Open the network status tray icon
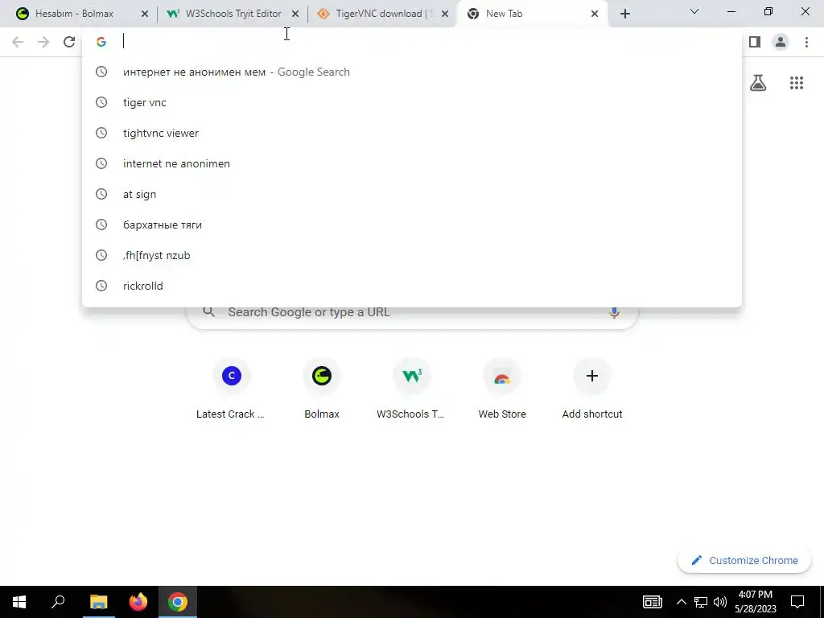The width and height of the screenshot is (824, 618). pyautogui.click(x=701, y=602)
